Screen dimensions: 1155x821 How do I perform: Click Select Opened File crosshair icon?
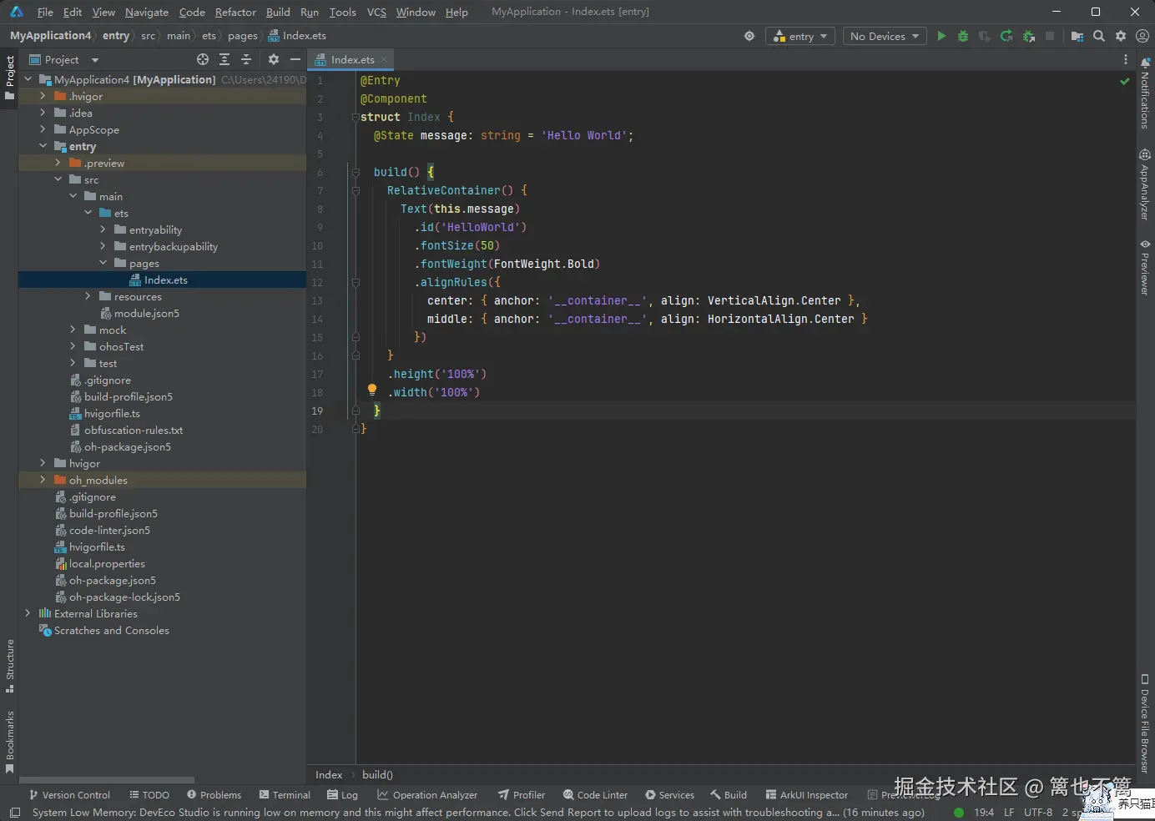pos(203,59)
